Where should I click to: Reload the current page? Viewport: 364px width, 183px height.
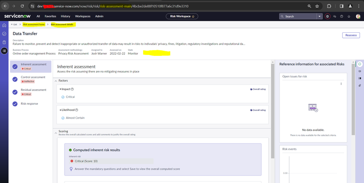22,6
